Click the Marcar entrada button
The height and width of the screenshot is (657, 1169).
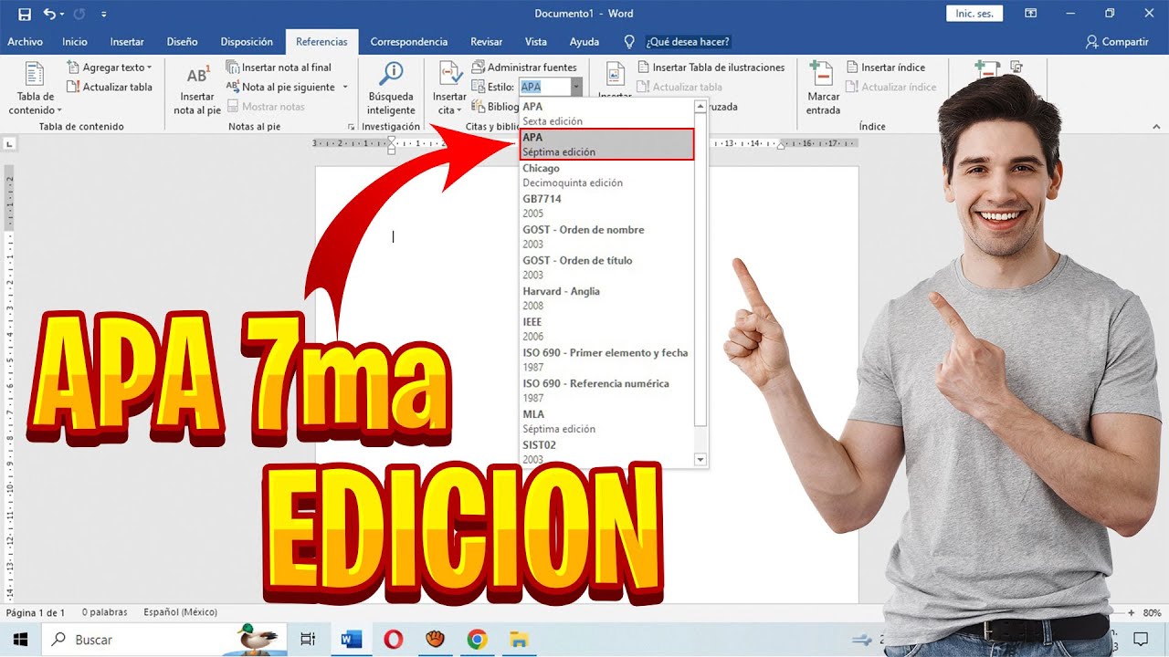coord(823,89)
